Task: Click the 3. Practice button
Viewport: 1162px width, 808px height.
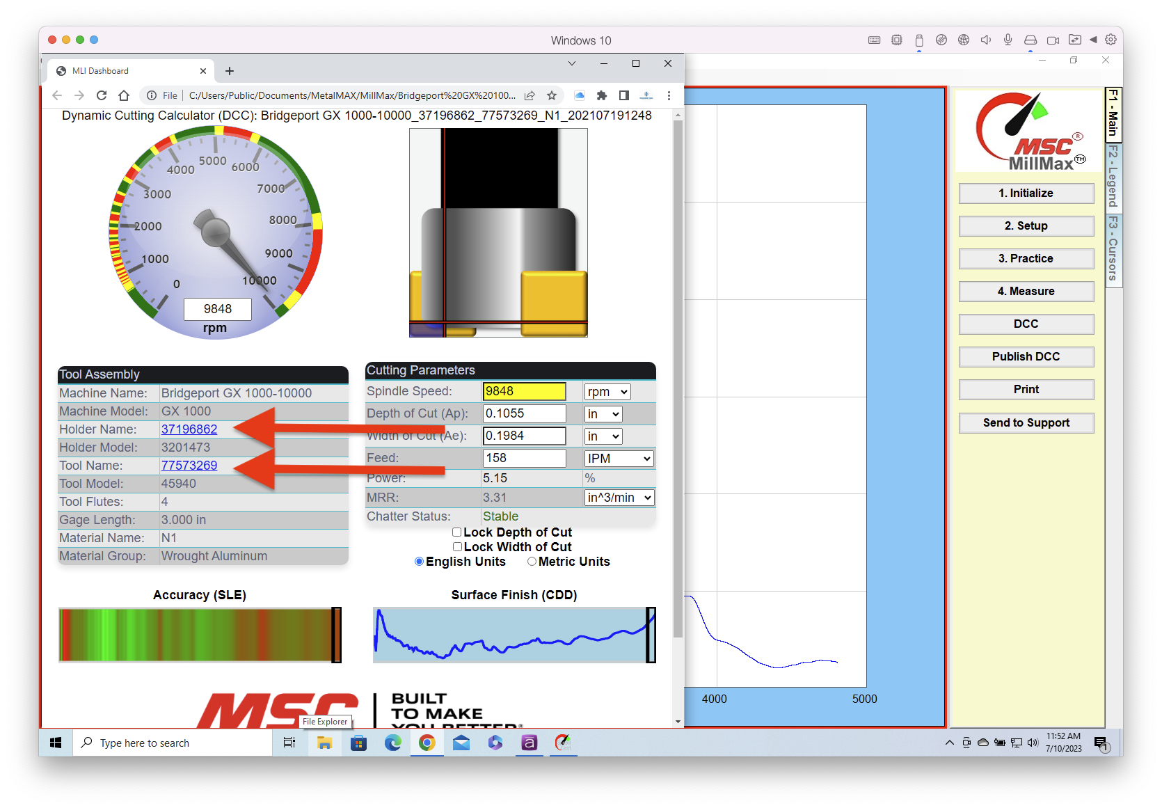Action: click(1026, 259)
